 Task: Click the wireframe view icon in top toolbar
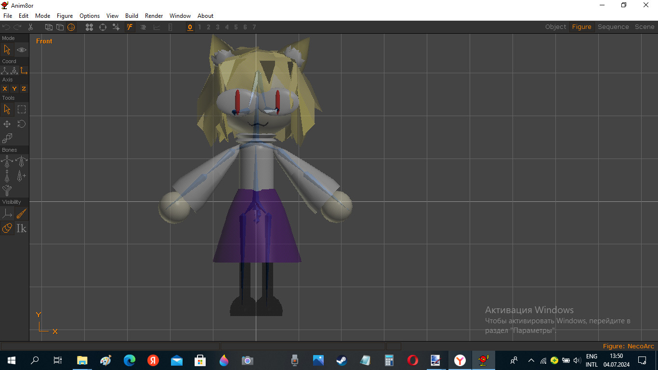click(x=49, y=27)
